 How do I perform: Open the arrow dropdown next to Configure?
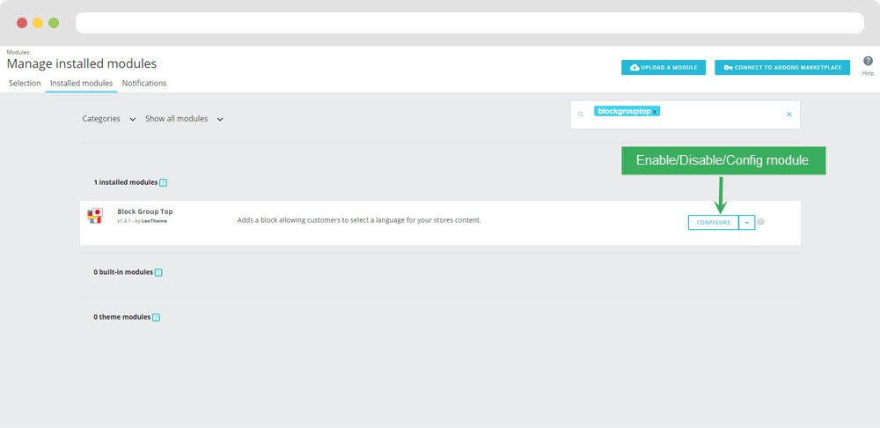746,223
